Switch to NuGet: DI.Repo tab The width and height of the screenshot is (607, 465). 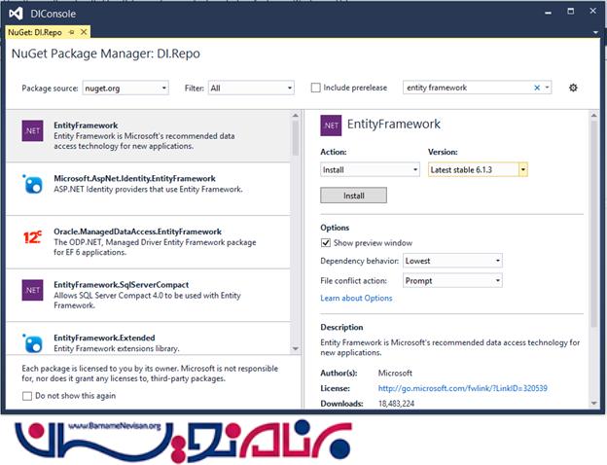coord(34,31)
